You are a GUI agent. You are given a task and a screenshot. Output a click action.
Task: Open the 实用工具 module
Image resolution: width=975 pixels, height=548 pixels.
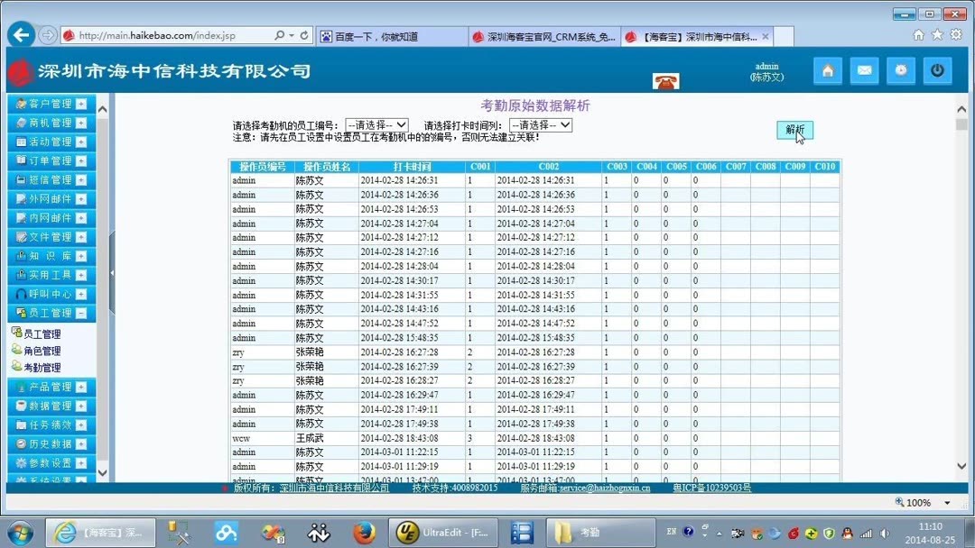click(50, 275)
